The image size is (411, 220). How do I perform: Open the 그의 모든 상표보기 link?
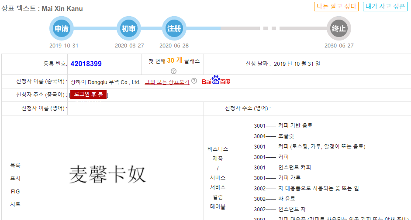point(167,82)
